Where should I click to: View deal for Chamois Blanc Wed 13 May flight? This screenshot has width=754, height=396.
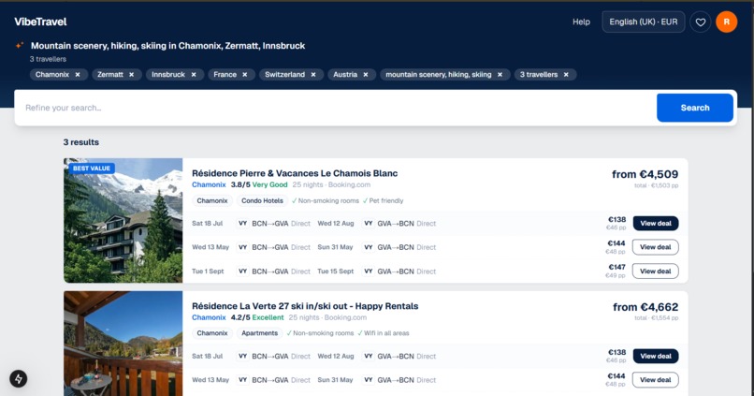[x=656, y=247]
